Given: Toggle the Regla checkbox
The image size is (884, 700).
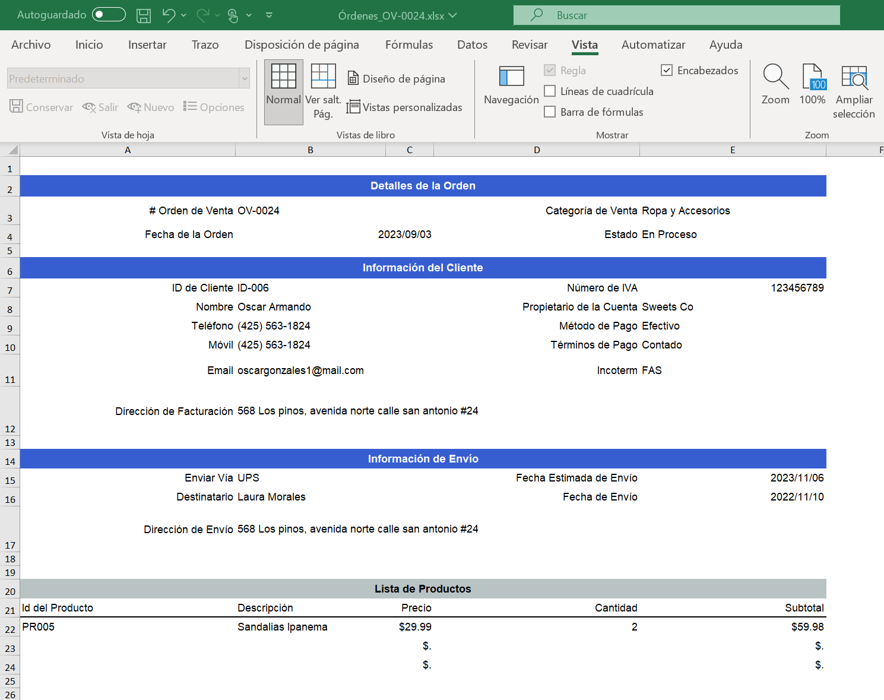Looking at the screenshot, I should pos(550,70).
